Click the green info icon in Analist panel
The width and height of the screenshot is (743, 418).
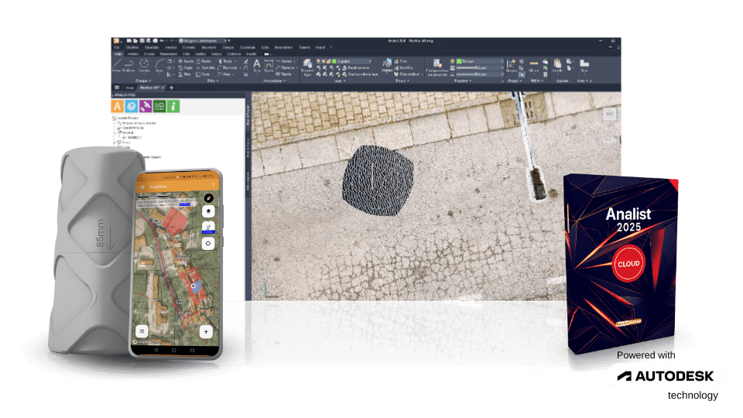point(173,106)
